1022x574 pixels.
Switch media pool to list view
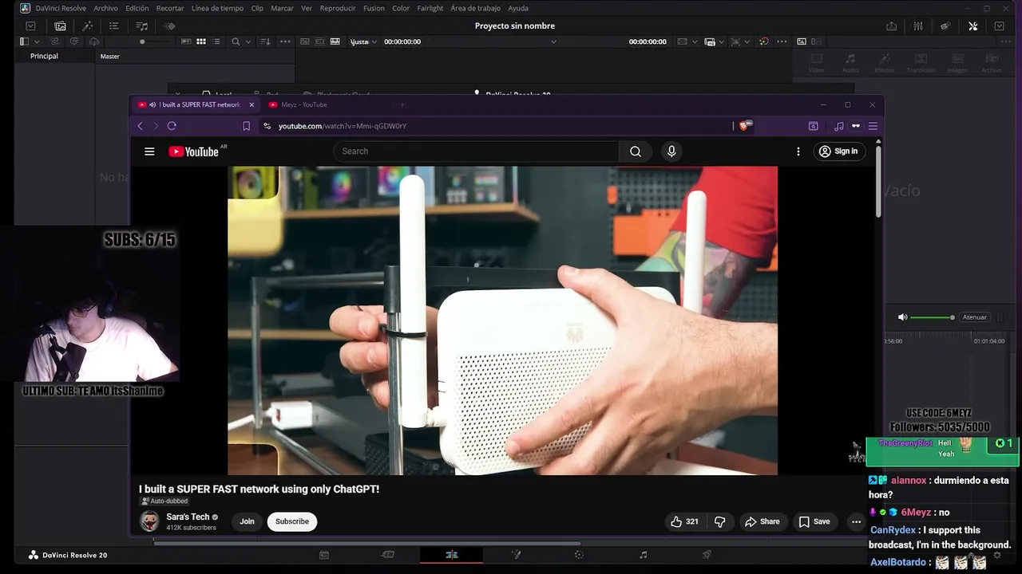click(216, 41)
